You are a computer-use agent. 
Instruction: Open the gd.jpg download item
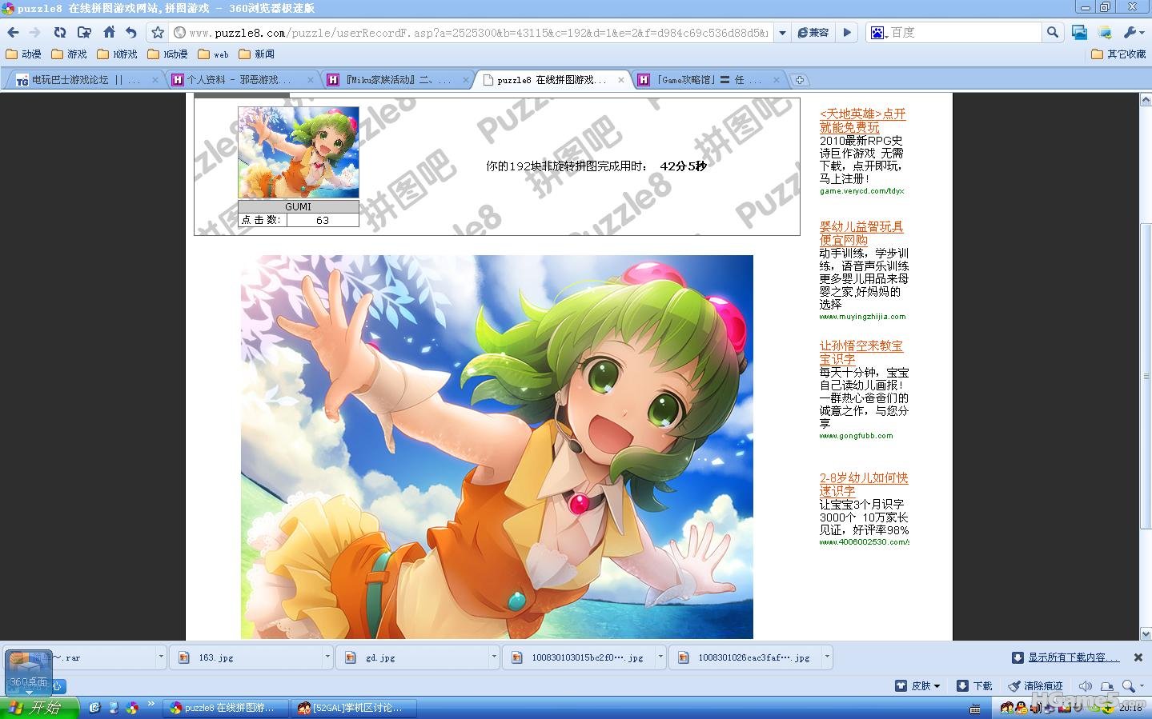coord(411,657)
